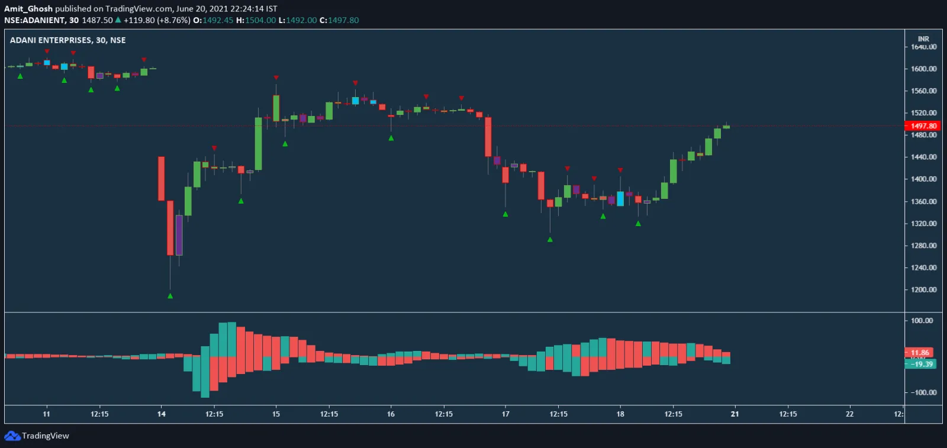
Task: Click the -100.00 level on indicator scale
Action: tap(923, 392)
